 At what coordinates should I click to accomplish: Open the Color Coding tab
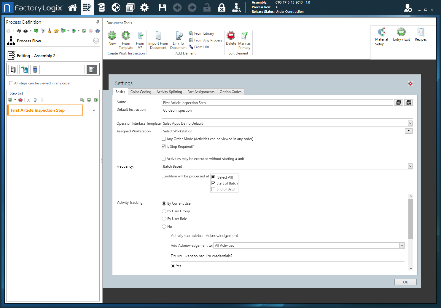pyautogui.click(x=141, y=92)
